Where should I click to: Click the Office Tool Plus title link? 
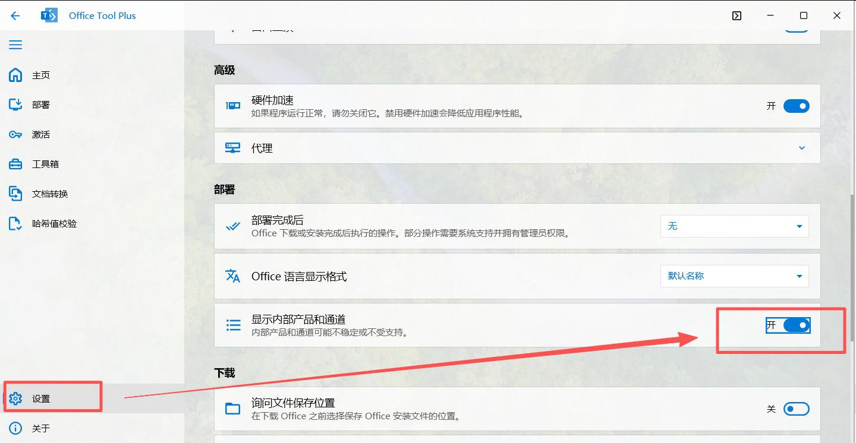pyautogui.click(x=102, y=15)
